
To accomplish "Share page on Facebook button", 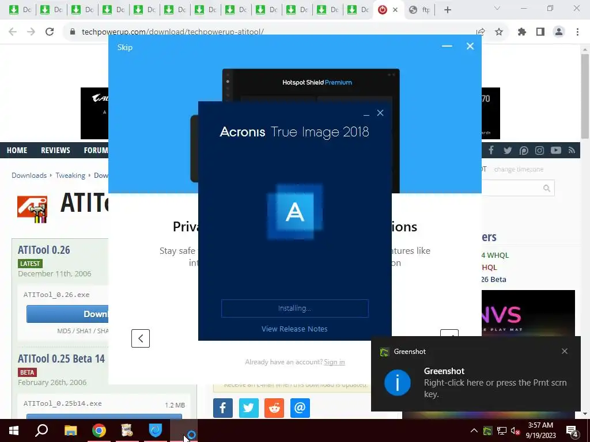I will tap(223, 408).
